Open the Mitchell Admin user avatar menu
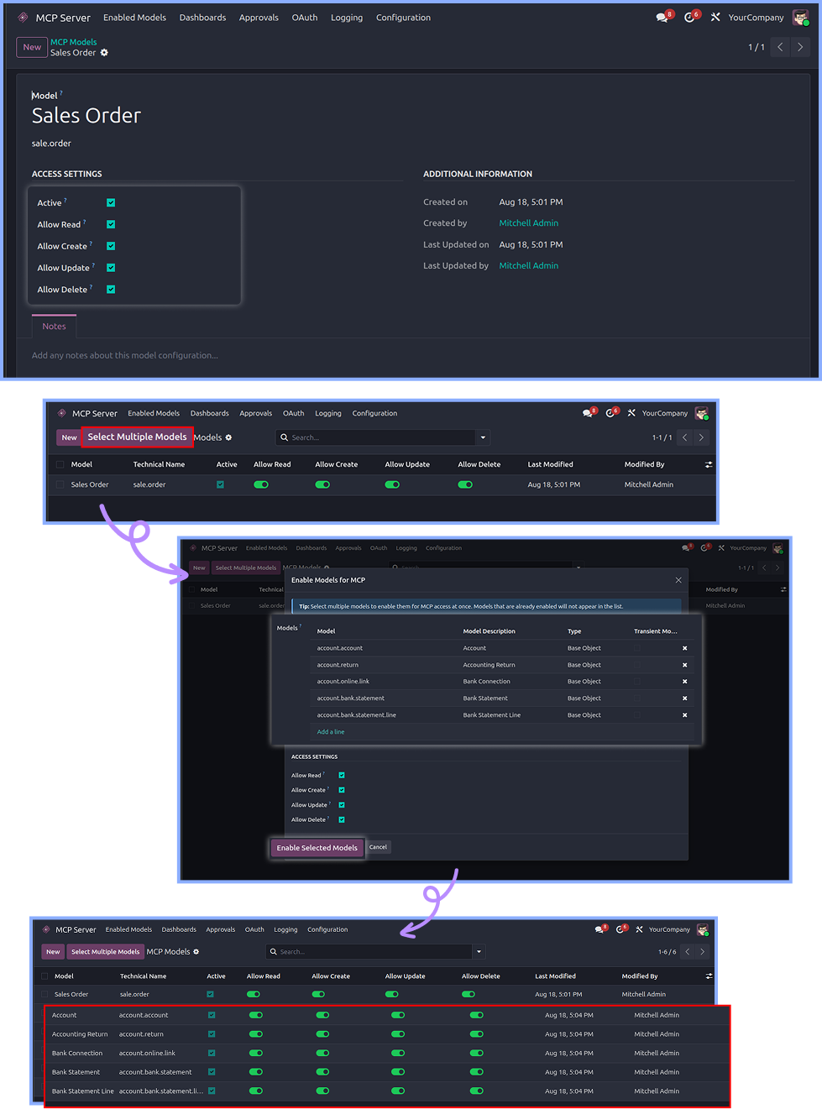 coord(800,18)
